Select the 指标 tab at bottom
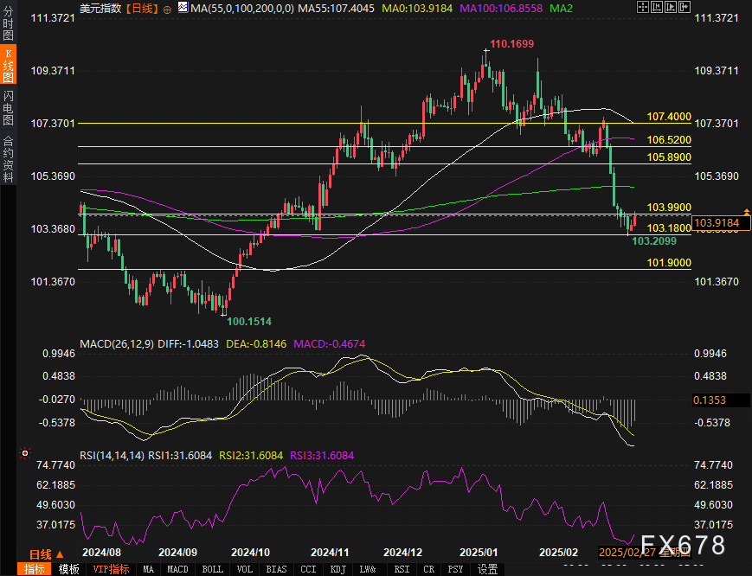This screenshot has height=576, width=752. [35, 569]
